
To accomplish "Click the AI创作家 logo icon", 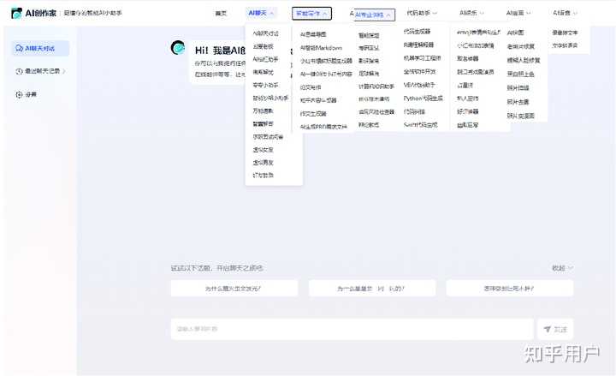I will [16, 14].
